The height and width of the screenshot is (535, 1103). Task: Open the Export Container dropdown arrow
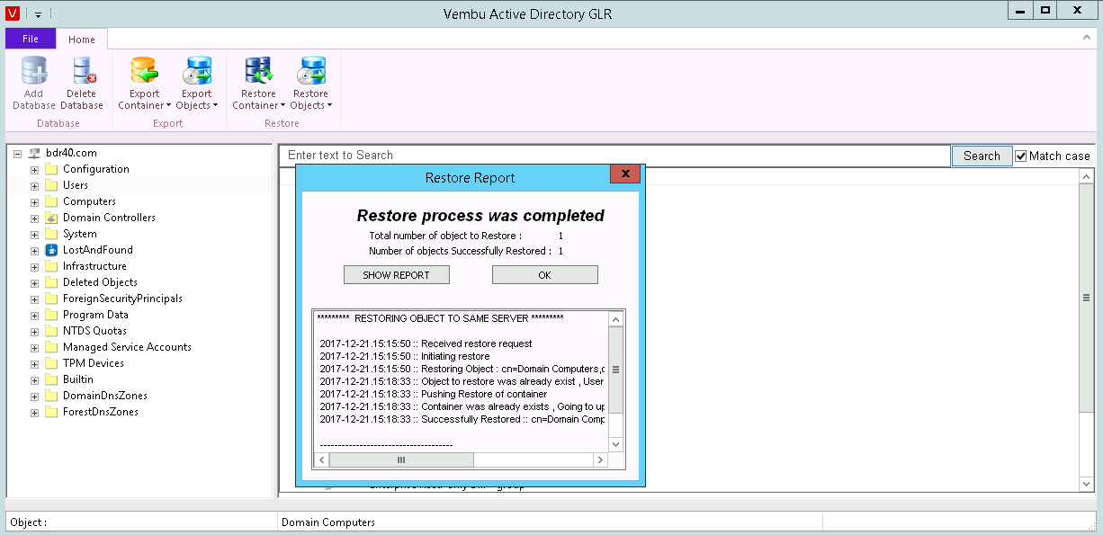tap(168, 106)
